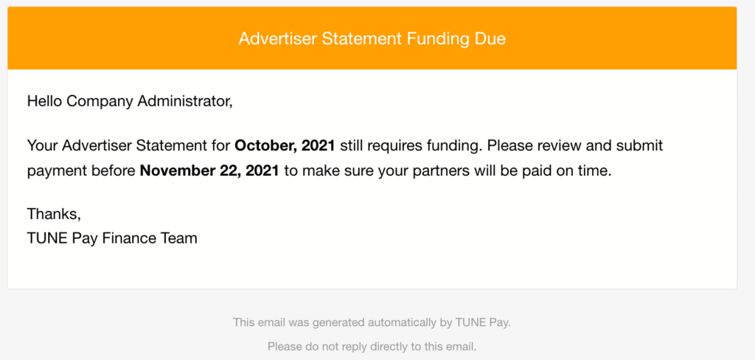Click the "Thanks," closing line
Screen dimensions: 755x360
coord(54,214)
